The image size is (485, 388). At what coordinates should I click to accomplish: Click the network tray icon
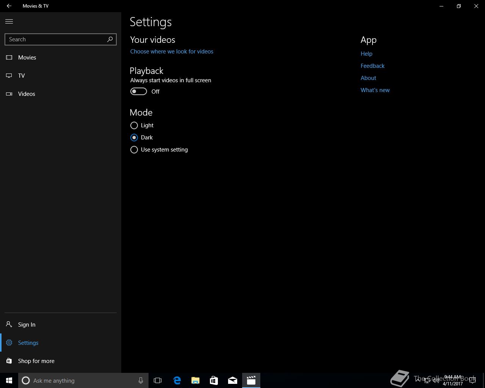tap(427, 380)
